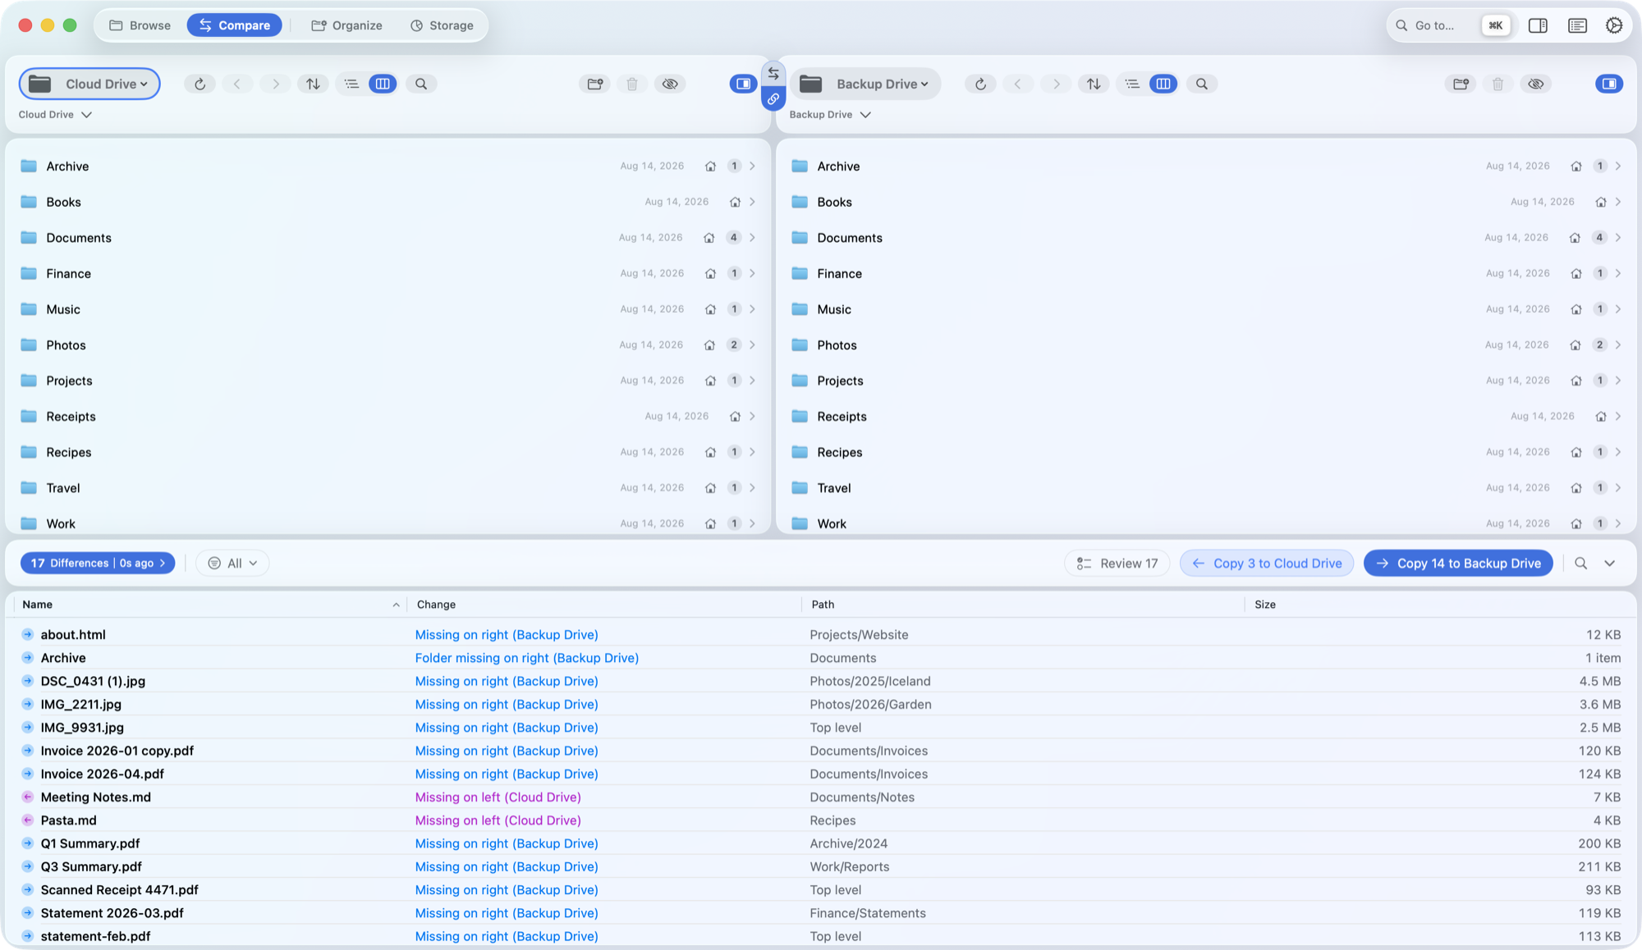Search within the Backup Drive pane

tap(1202, 84)
